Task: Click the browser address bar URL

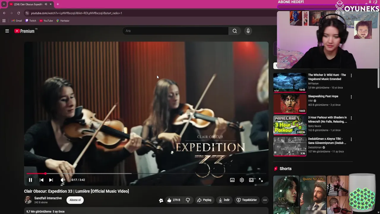Action: 77,13
